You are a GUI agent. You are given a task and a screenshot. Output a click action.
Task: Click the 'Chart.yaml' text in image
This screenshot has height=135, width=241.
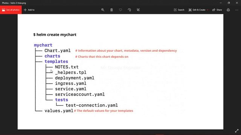point(58,51)
